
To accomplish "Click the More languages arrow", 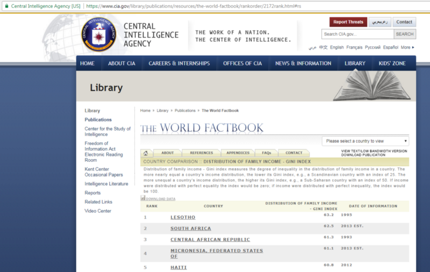I will pyautogui.click(x=413, y=47).
